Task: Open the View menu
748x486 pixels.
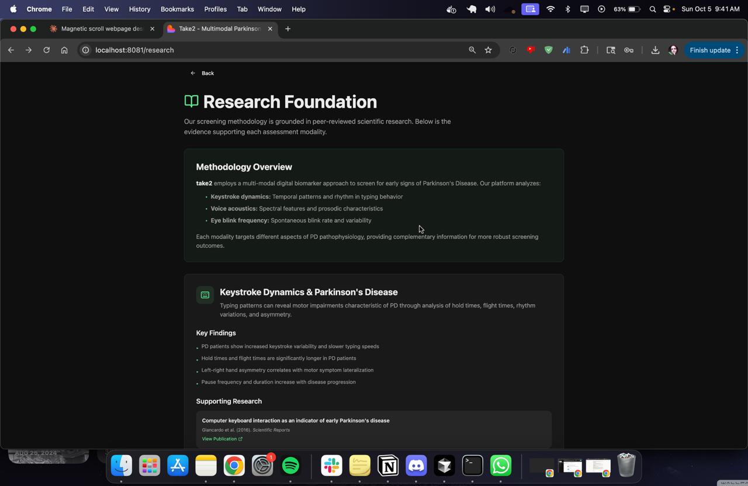Action: pyautogui.click(x=111, y=9)
